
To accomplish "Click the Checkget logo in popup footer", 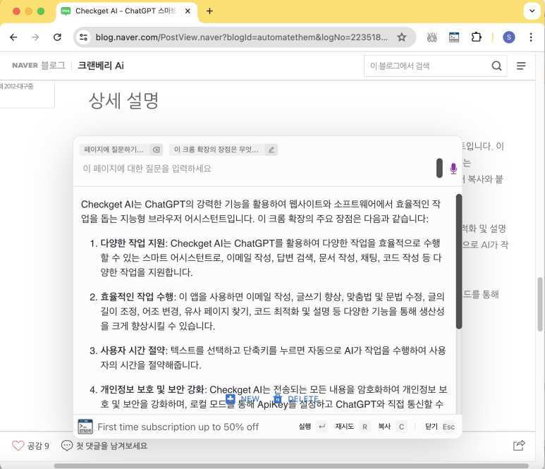I will coord(85,427).
